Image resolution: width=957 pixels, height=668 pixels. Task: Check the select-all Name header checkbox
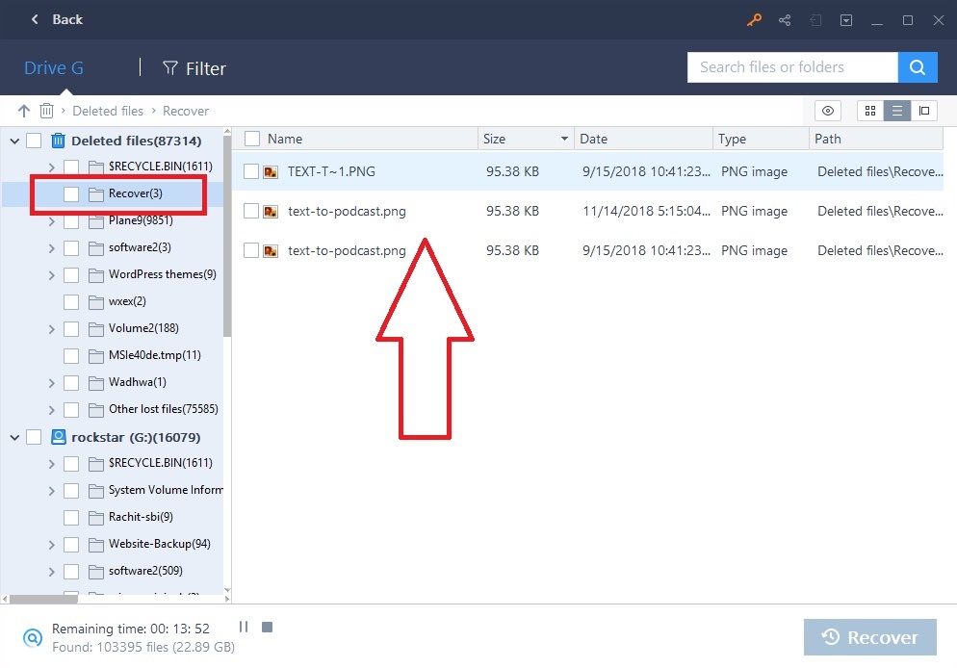coord(252,140)
